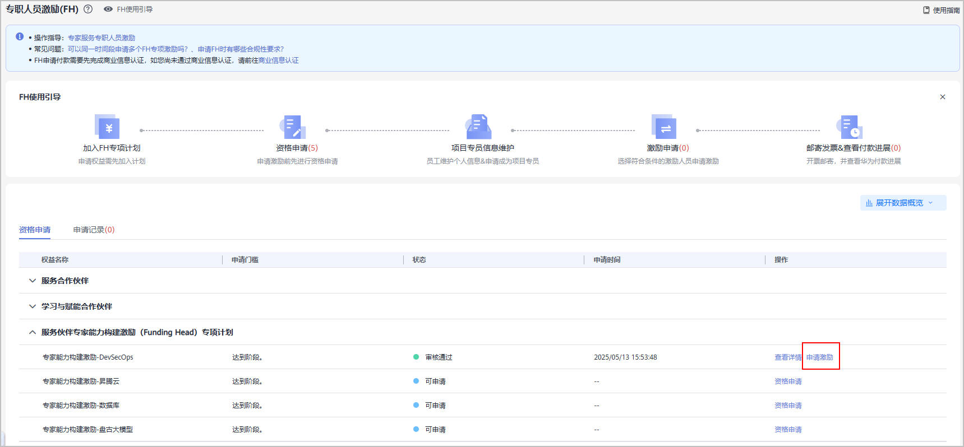
Task: Click 资格申请 for 盘古大模型 row
Action: 788,430
